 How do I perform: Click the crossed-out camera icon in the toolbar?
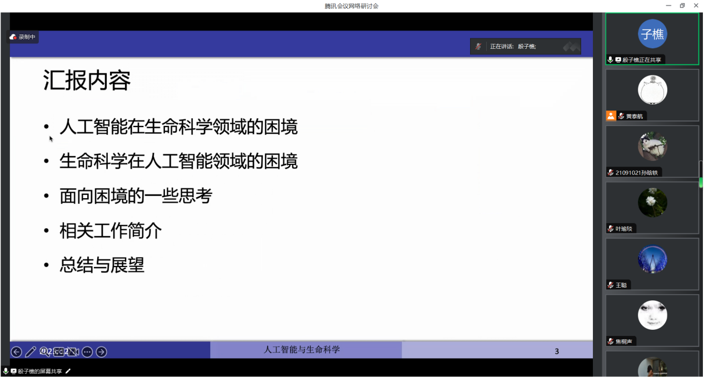pos(72,351)
